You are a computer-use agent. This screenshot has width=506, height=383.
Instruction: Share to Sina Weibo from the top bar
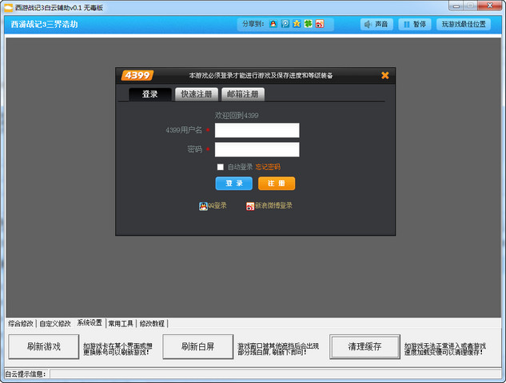click(319, 24)
